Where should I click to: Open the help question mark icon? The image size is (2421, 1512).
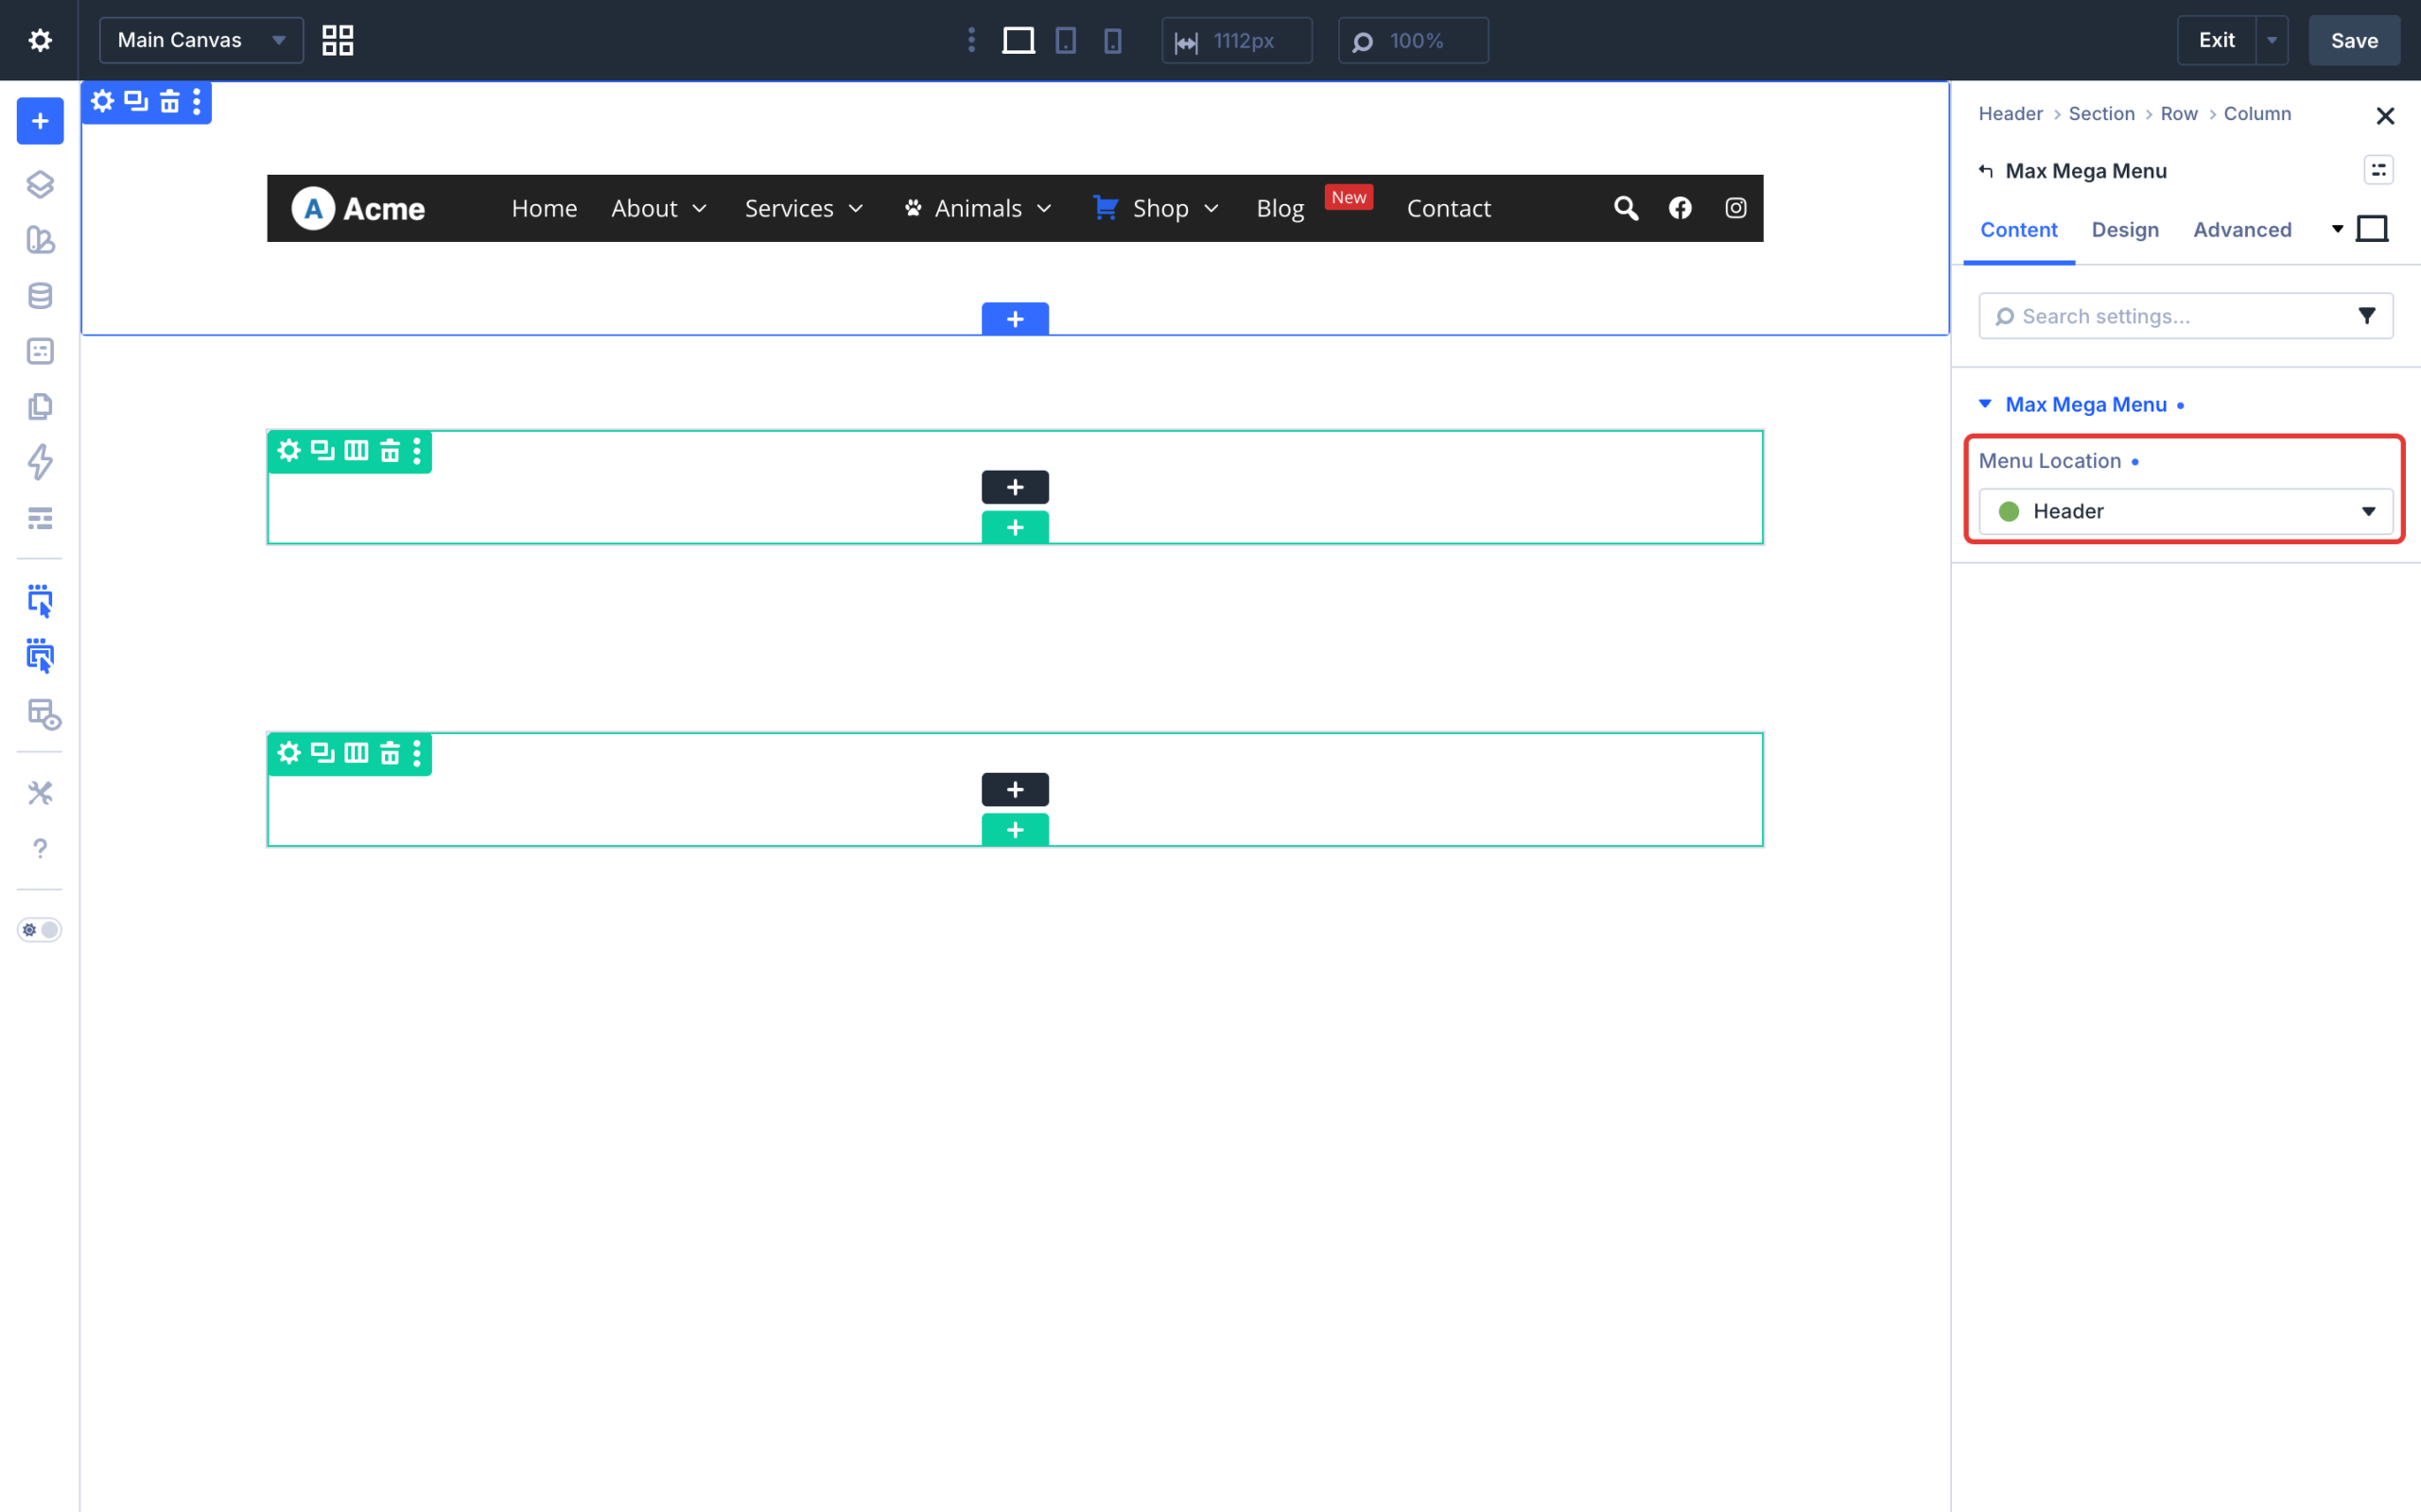40,848
